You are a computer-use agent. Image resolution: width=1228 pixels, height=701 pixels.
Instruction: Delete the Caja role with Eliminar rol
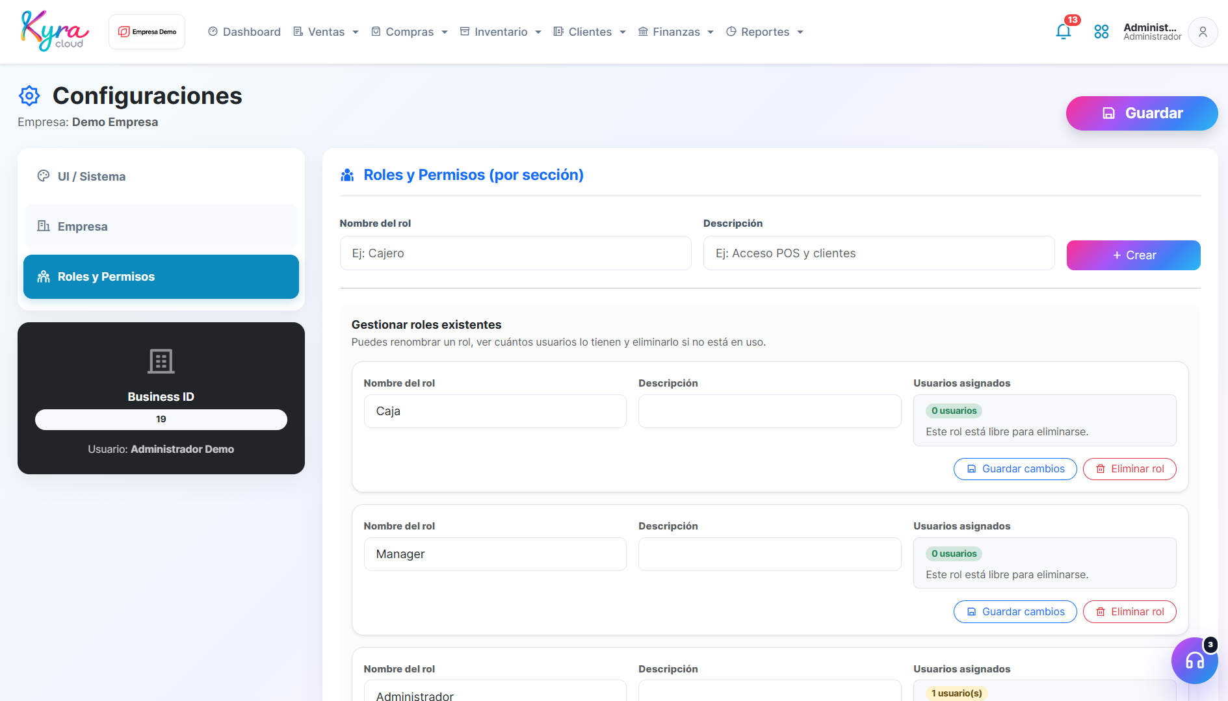click(1129, 469)
